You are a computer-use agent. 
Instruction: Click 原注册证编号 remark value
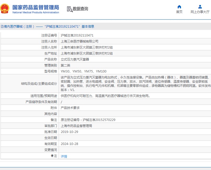(x=88, y=120)
